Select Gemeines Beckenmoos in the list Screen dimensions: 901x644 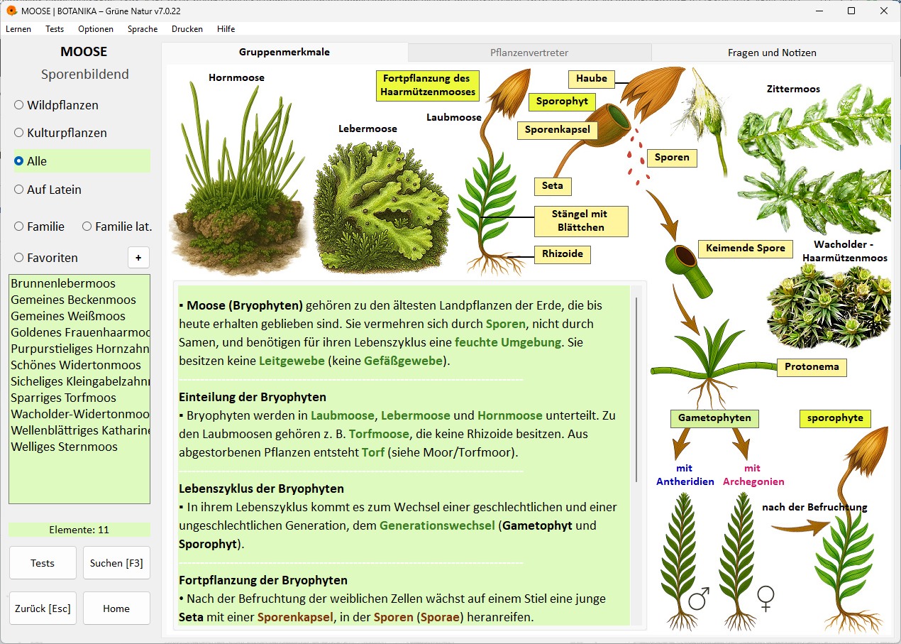coord(79,300)
